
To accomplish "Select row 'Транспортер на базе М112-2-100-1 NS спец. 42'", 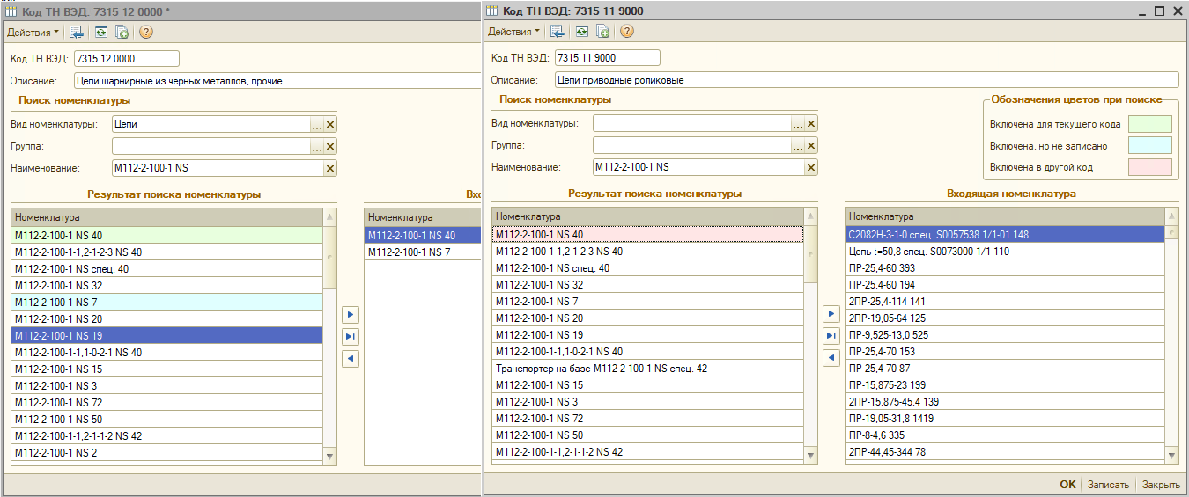I will pos(648,369).
